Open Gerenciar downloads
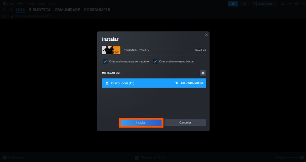 150,158
